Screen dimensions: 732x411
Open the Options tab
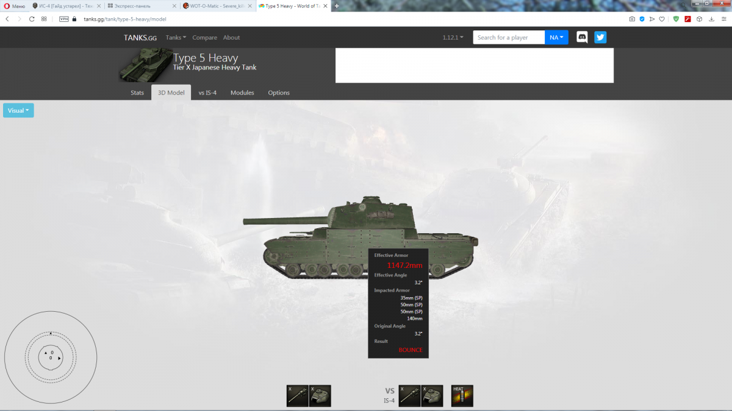279,93
